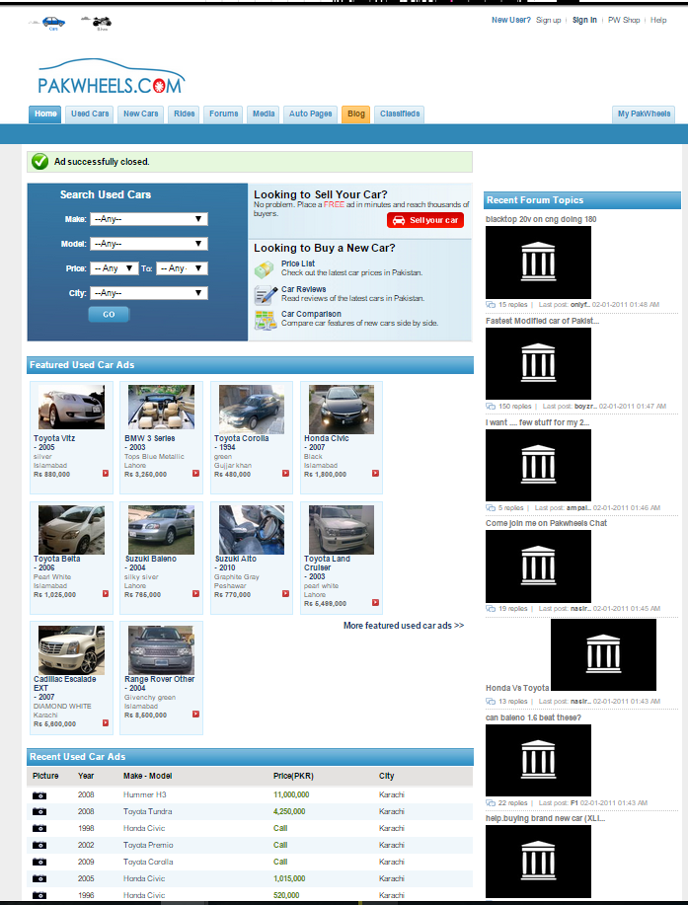Click camera icon in Toyota Tundra row

(x=39, y=811)
